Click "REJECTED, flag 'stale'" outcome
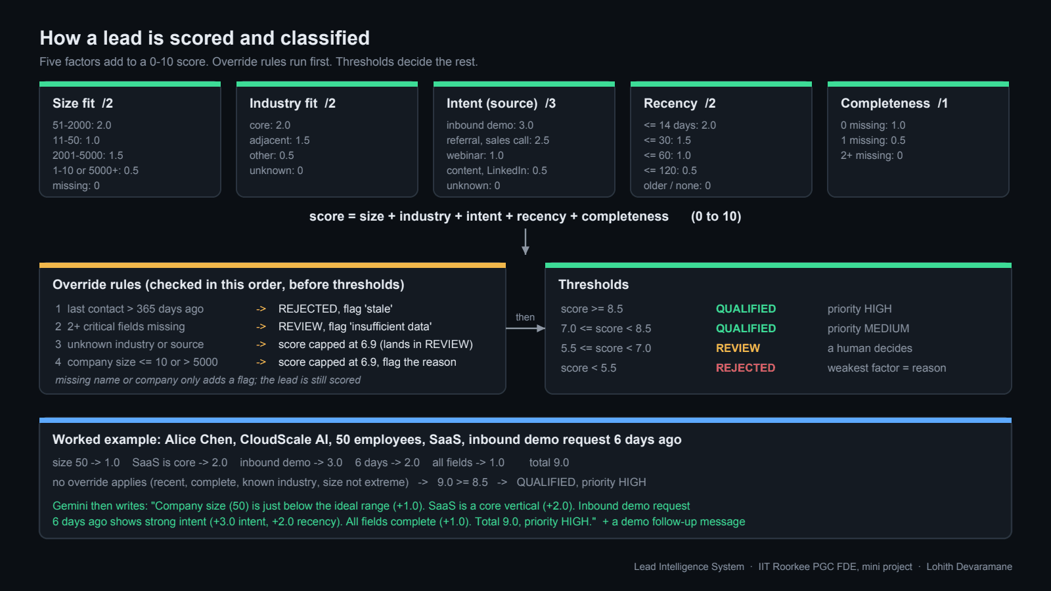 (x=335, y=309)
